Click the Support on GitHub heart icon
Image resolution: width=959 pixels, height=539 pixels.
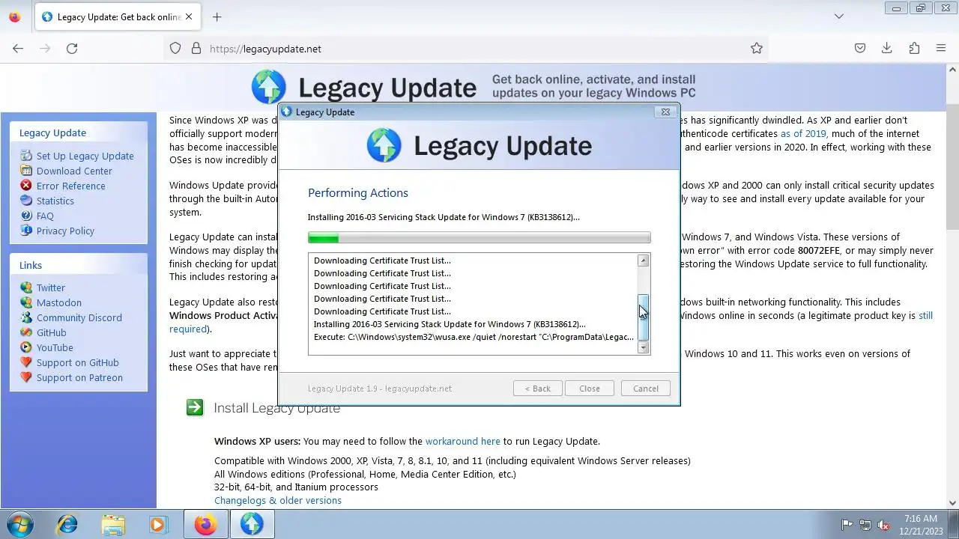tap(26, 362)
